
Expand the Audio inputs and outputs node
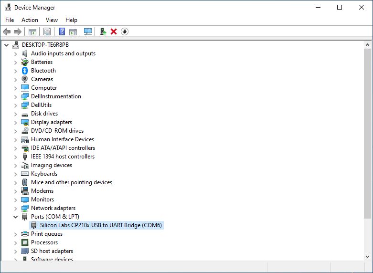point(15,53)
